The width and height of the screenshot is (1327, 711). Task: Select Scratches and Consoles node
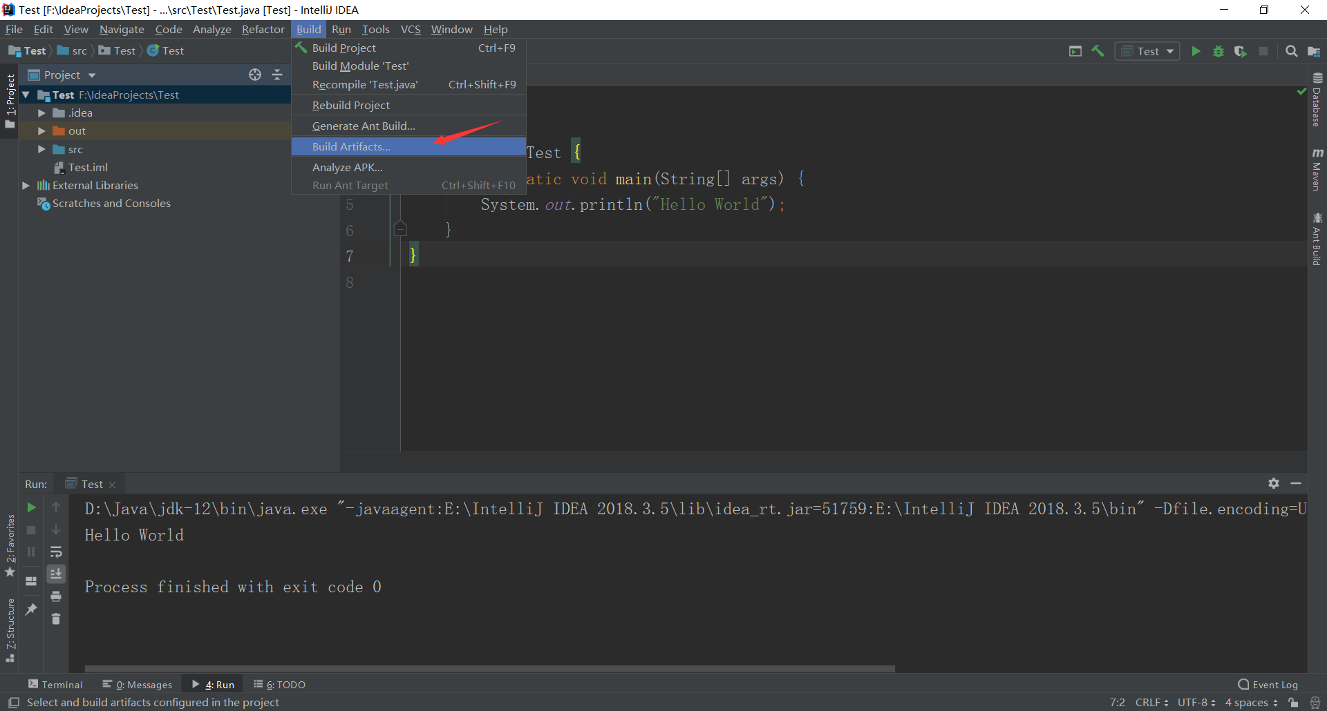point(111,203)
